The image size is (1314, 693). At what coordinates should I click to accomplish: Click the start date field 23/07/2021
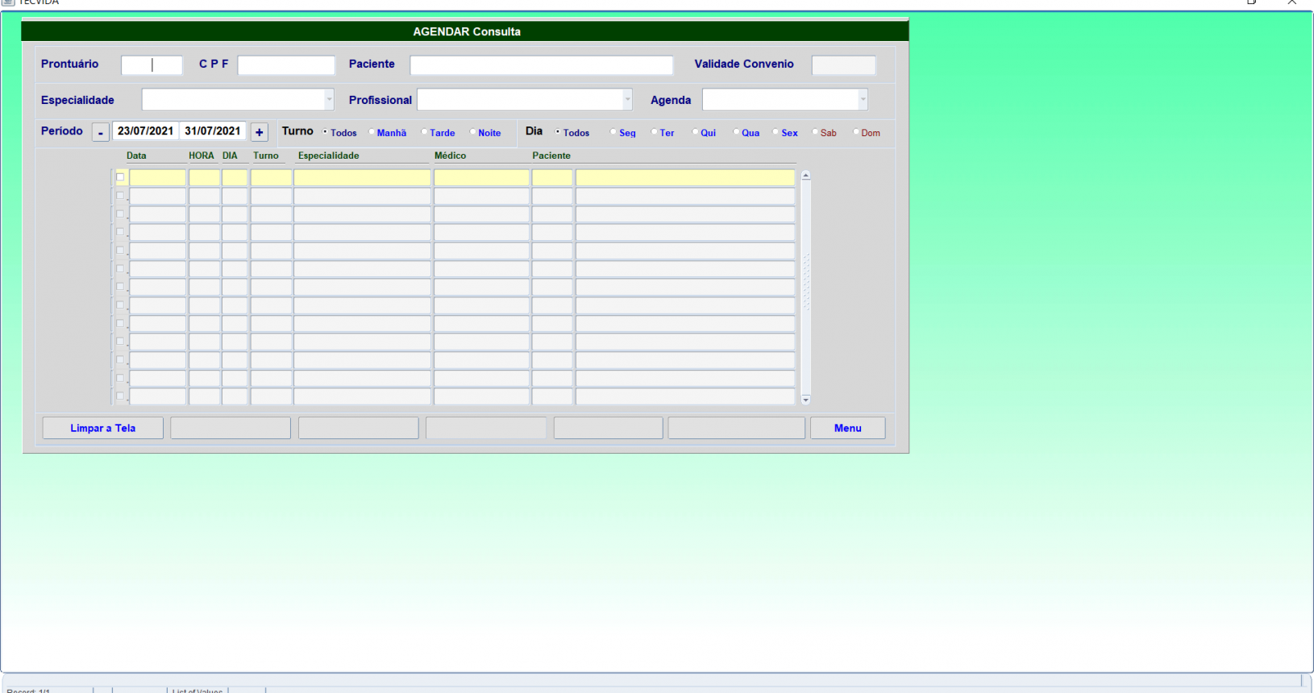145,131
